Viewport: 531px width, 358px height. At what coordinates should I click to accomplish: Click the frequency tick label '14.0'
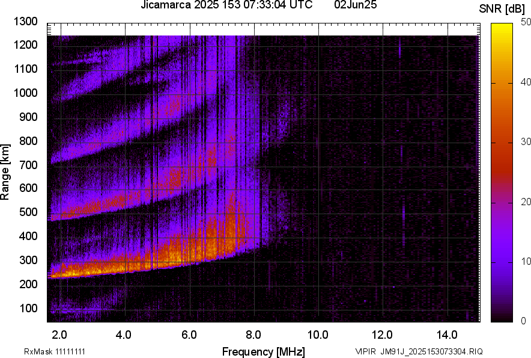tap(447, 335)
